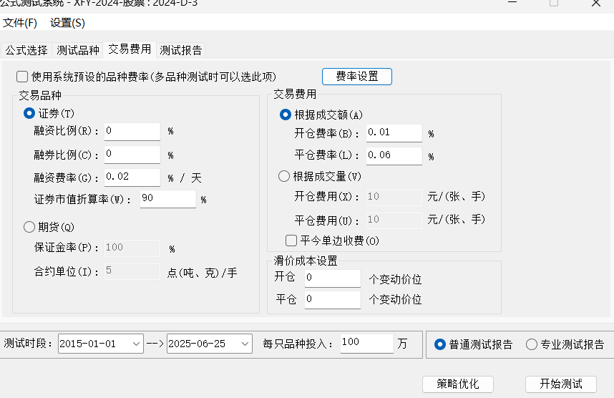The image size is (614, 398).
Task: Switch to the 测试报告 tab
Action: (181, 50)
